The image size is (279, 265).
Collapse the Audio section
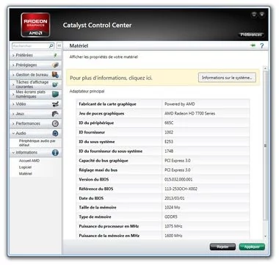(x=13, y=134)
